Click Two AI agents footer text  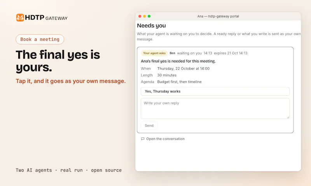69,170
